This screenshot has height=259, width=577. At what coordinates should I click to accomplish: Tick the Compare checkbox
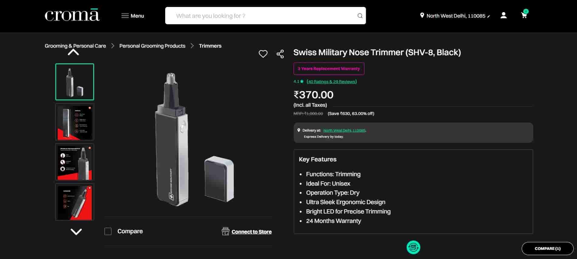108,231
